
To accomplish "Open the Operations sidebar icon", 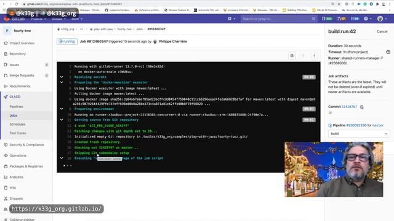I will pyautogui.click(x=6, y=155).
